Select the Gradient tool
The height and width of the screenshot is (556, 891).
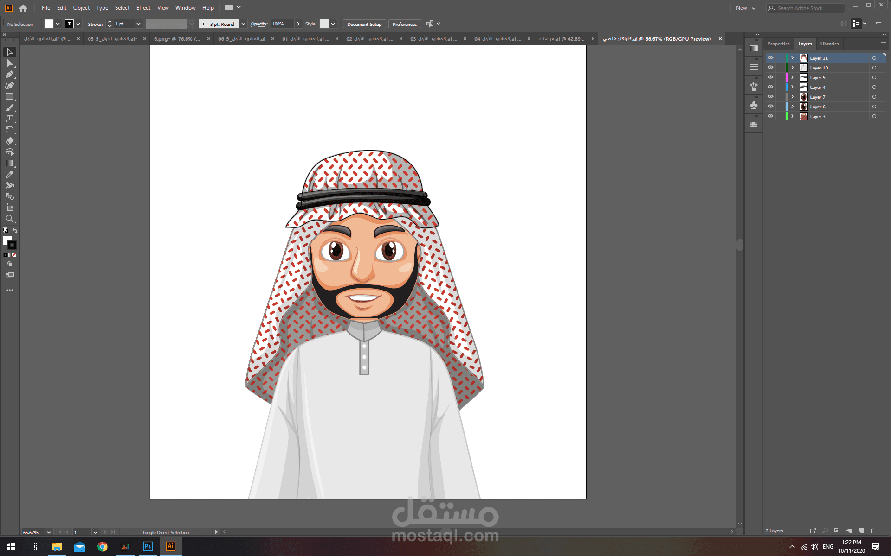click(x=10, y=162)
